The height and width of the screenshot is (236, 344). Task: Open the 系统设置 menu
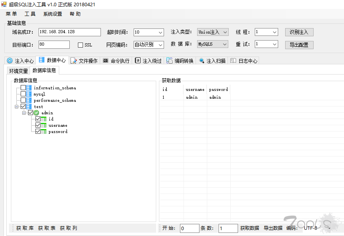[53, 14]
